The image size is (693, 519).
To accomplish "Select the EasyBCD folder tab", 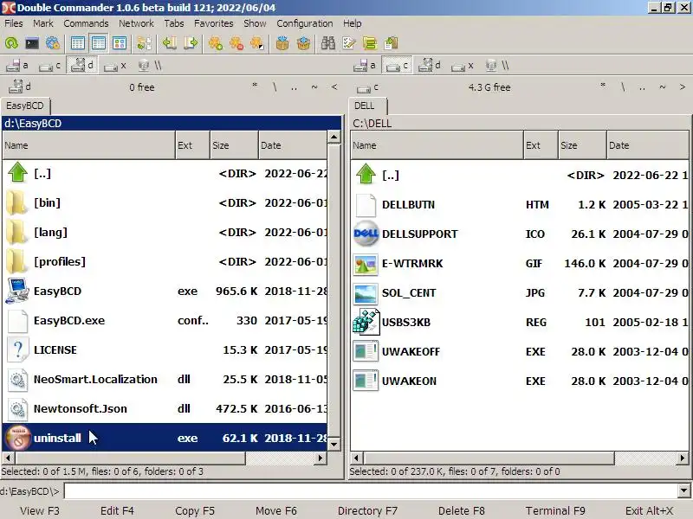I will point(25,106).
